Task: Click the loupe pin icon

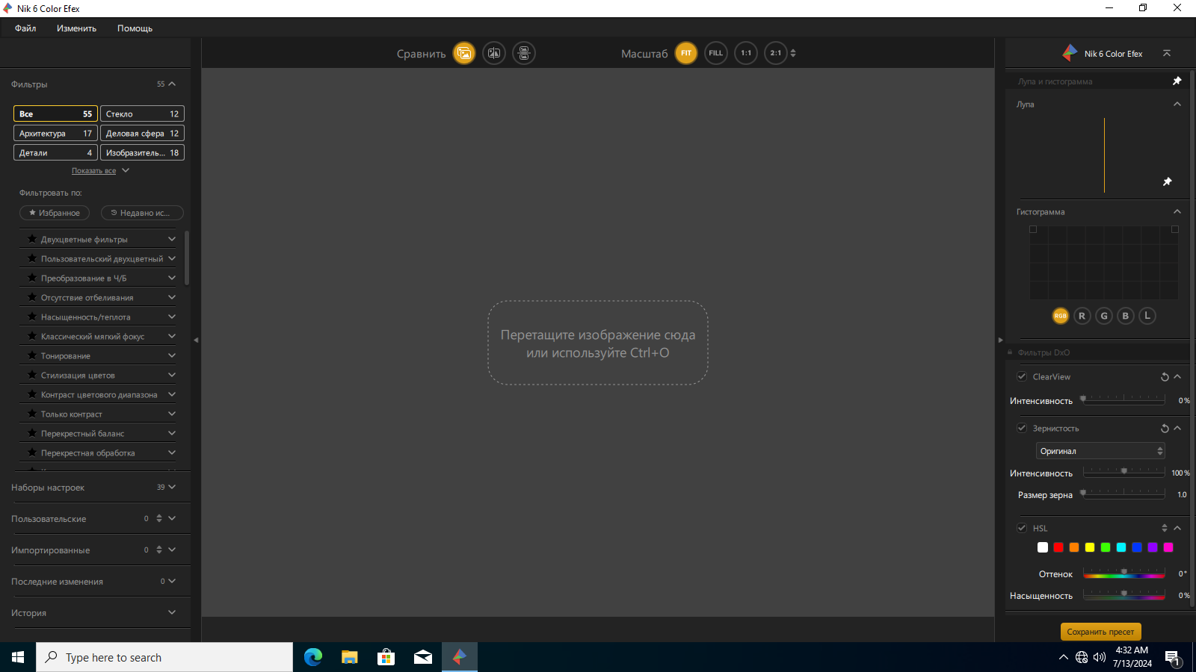Action: point(1168,181)
